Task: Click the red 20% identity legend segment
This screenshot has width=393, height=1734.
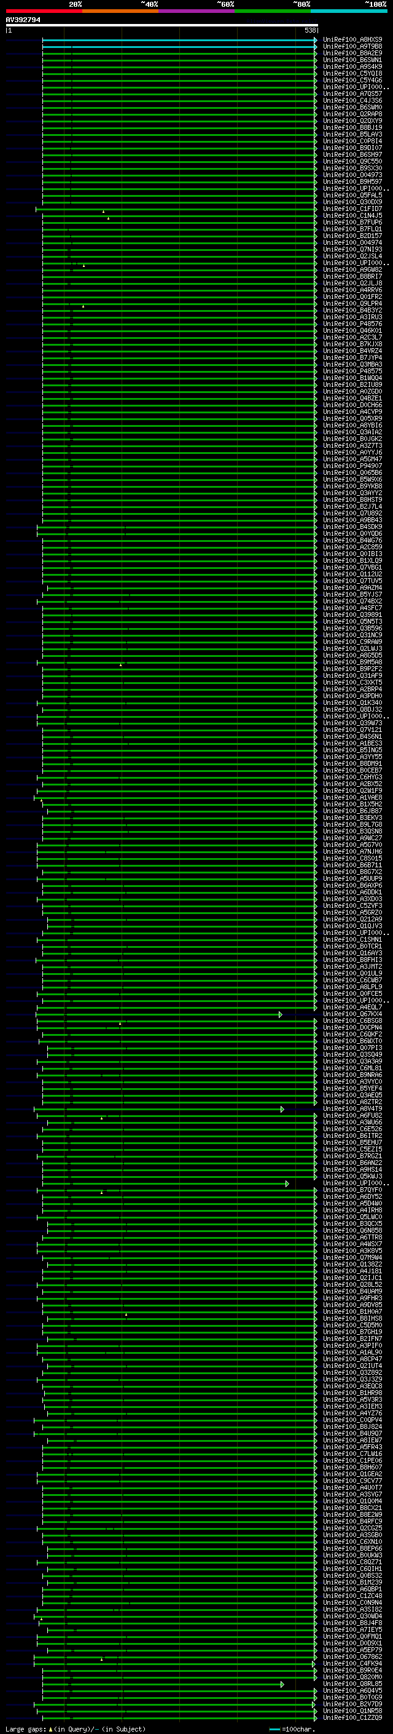Action: 44,11
